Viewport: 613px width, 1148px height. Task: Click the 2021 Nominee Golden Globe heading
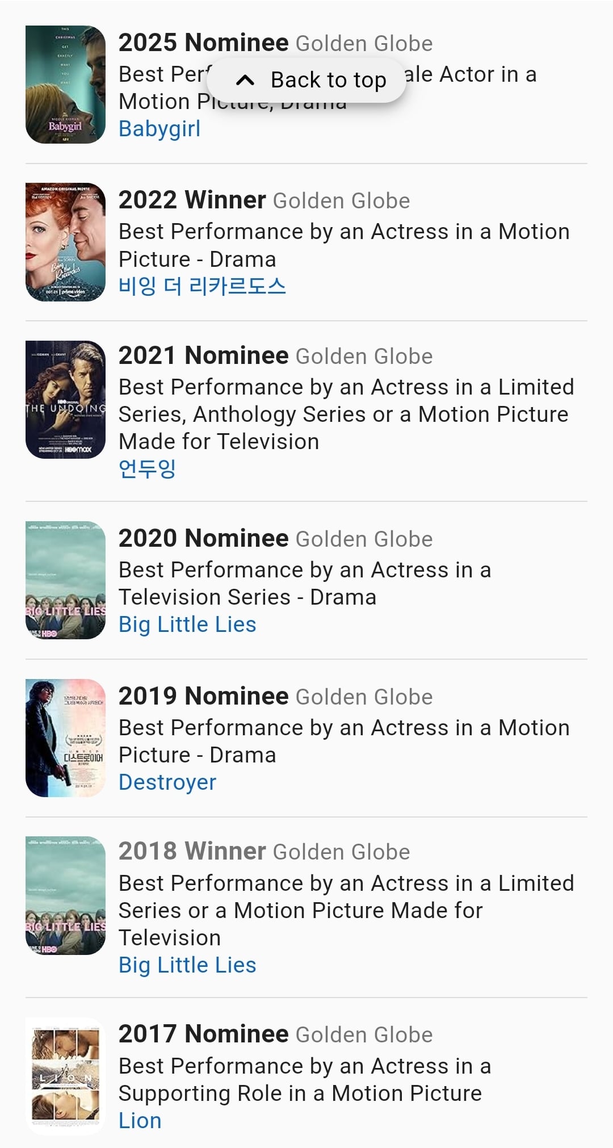276,355
